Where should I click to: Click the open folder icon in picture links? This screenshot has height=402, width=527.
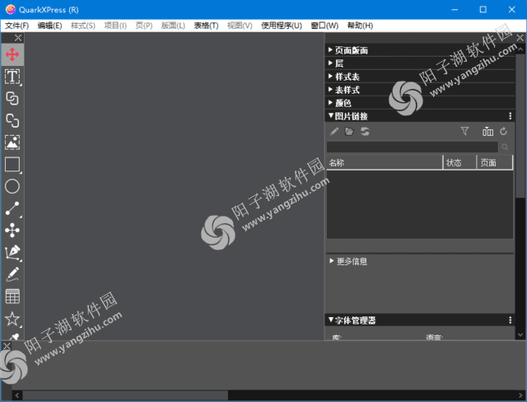349,132
